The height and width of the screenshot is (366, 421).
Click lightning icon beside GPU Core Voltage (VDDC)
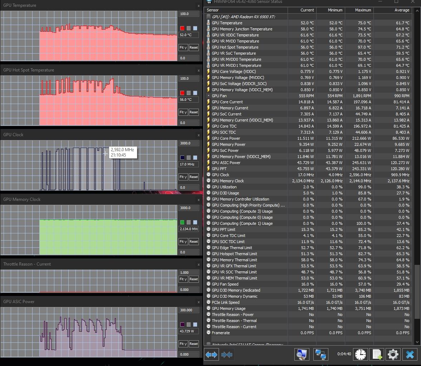pos(208,71)
